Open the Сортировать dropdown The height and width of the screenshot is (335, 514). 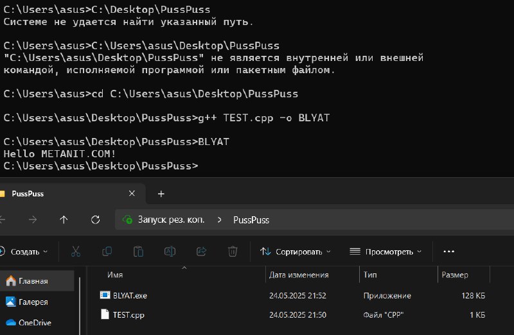[x=296, y=252]
